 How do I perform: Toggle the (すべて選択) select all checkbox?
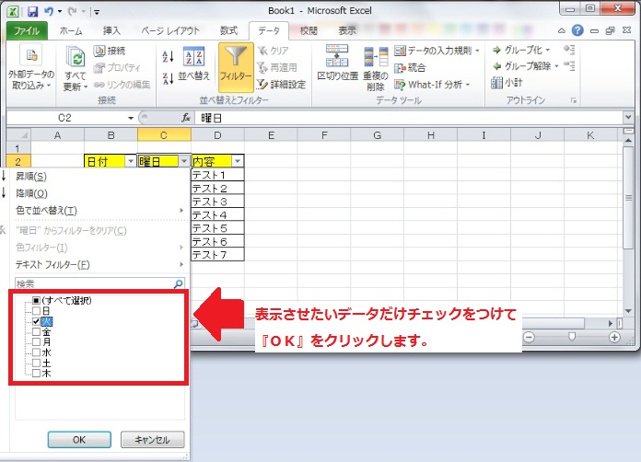tap(36, 301)
